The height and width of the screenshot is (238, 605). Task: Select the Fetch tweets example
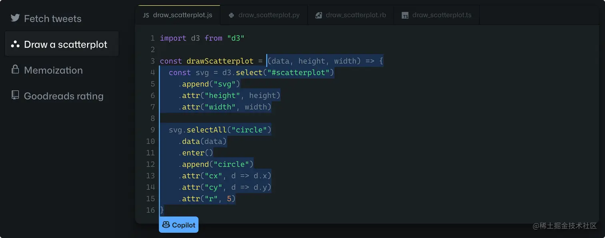point(62,18)
